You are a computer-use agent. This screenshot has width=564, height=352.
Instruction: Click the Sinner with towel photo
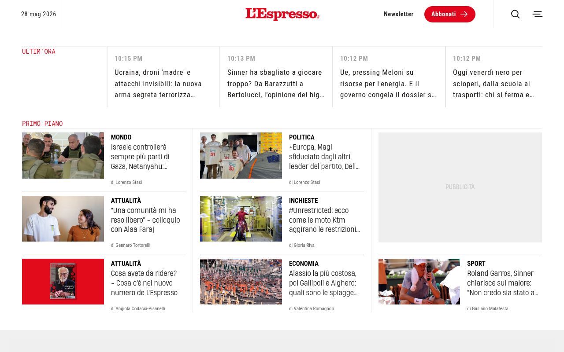pos(419,282)
